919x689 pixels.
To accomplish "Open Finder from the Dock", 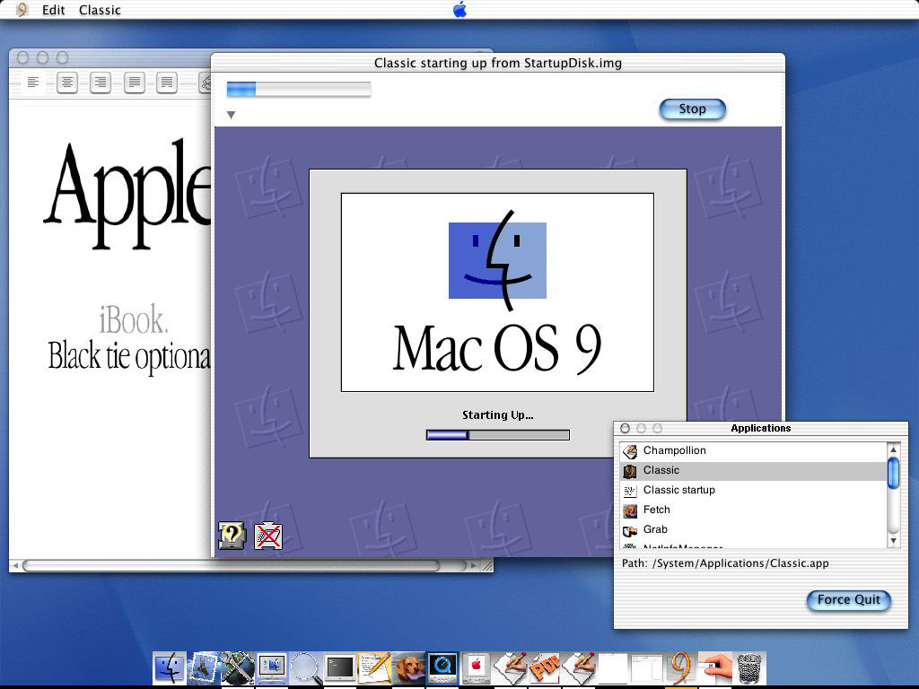I will click(x=170, y=667).
